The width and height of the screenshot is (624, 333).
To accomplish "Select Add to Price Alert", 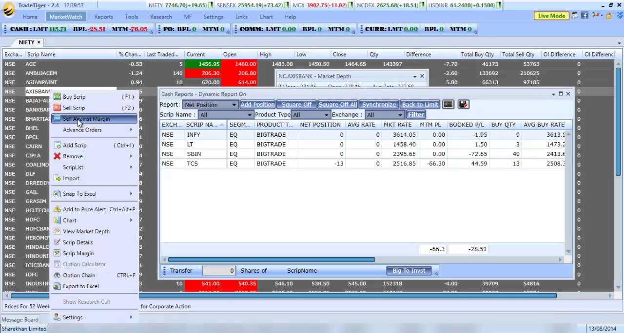I will [95, 209].
